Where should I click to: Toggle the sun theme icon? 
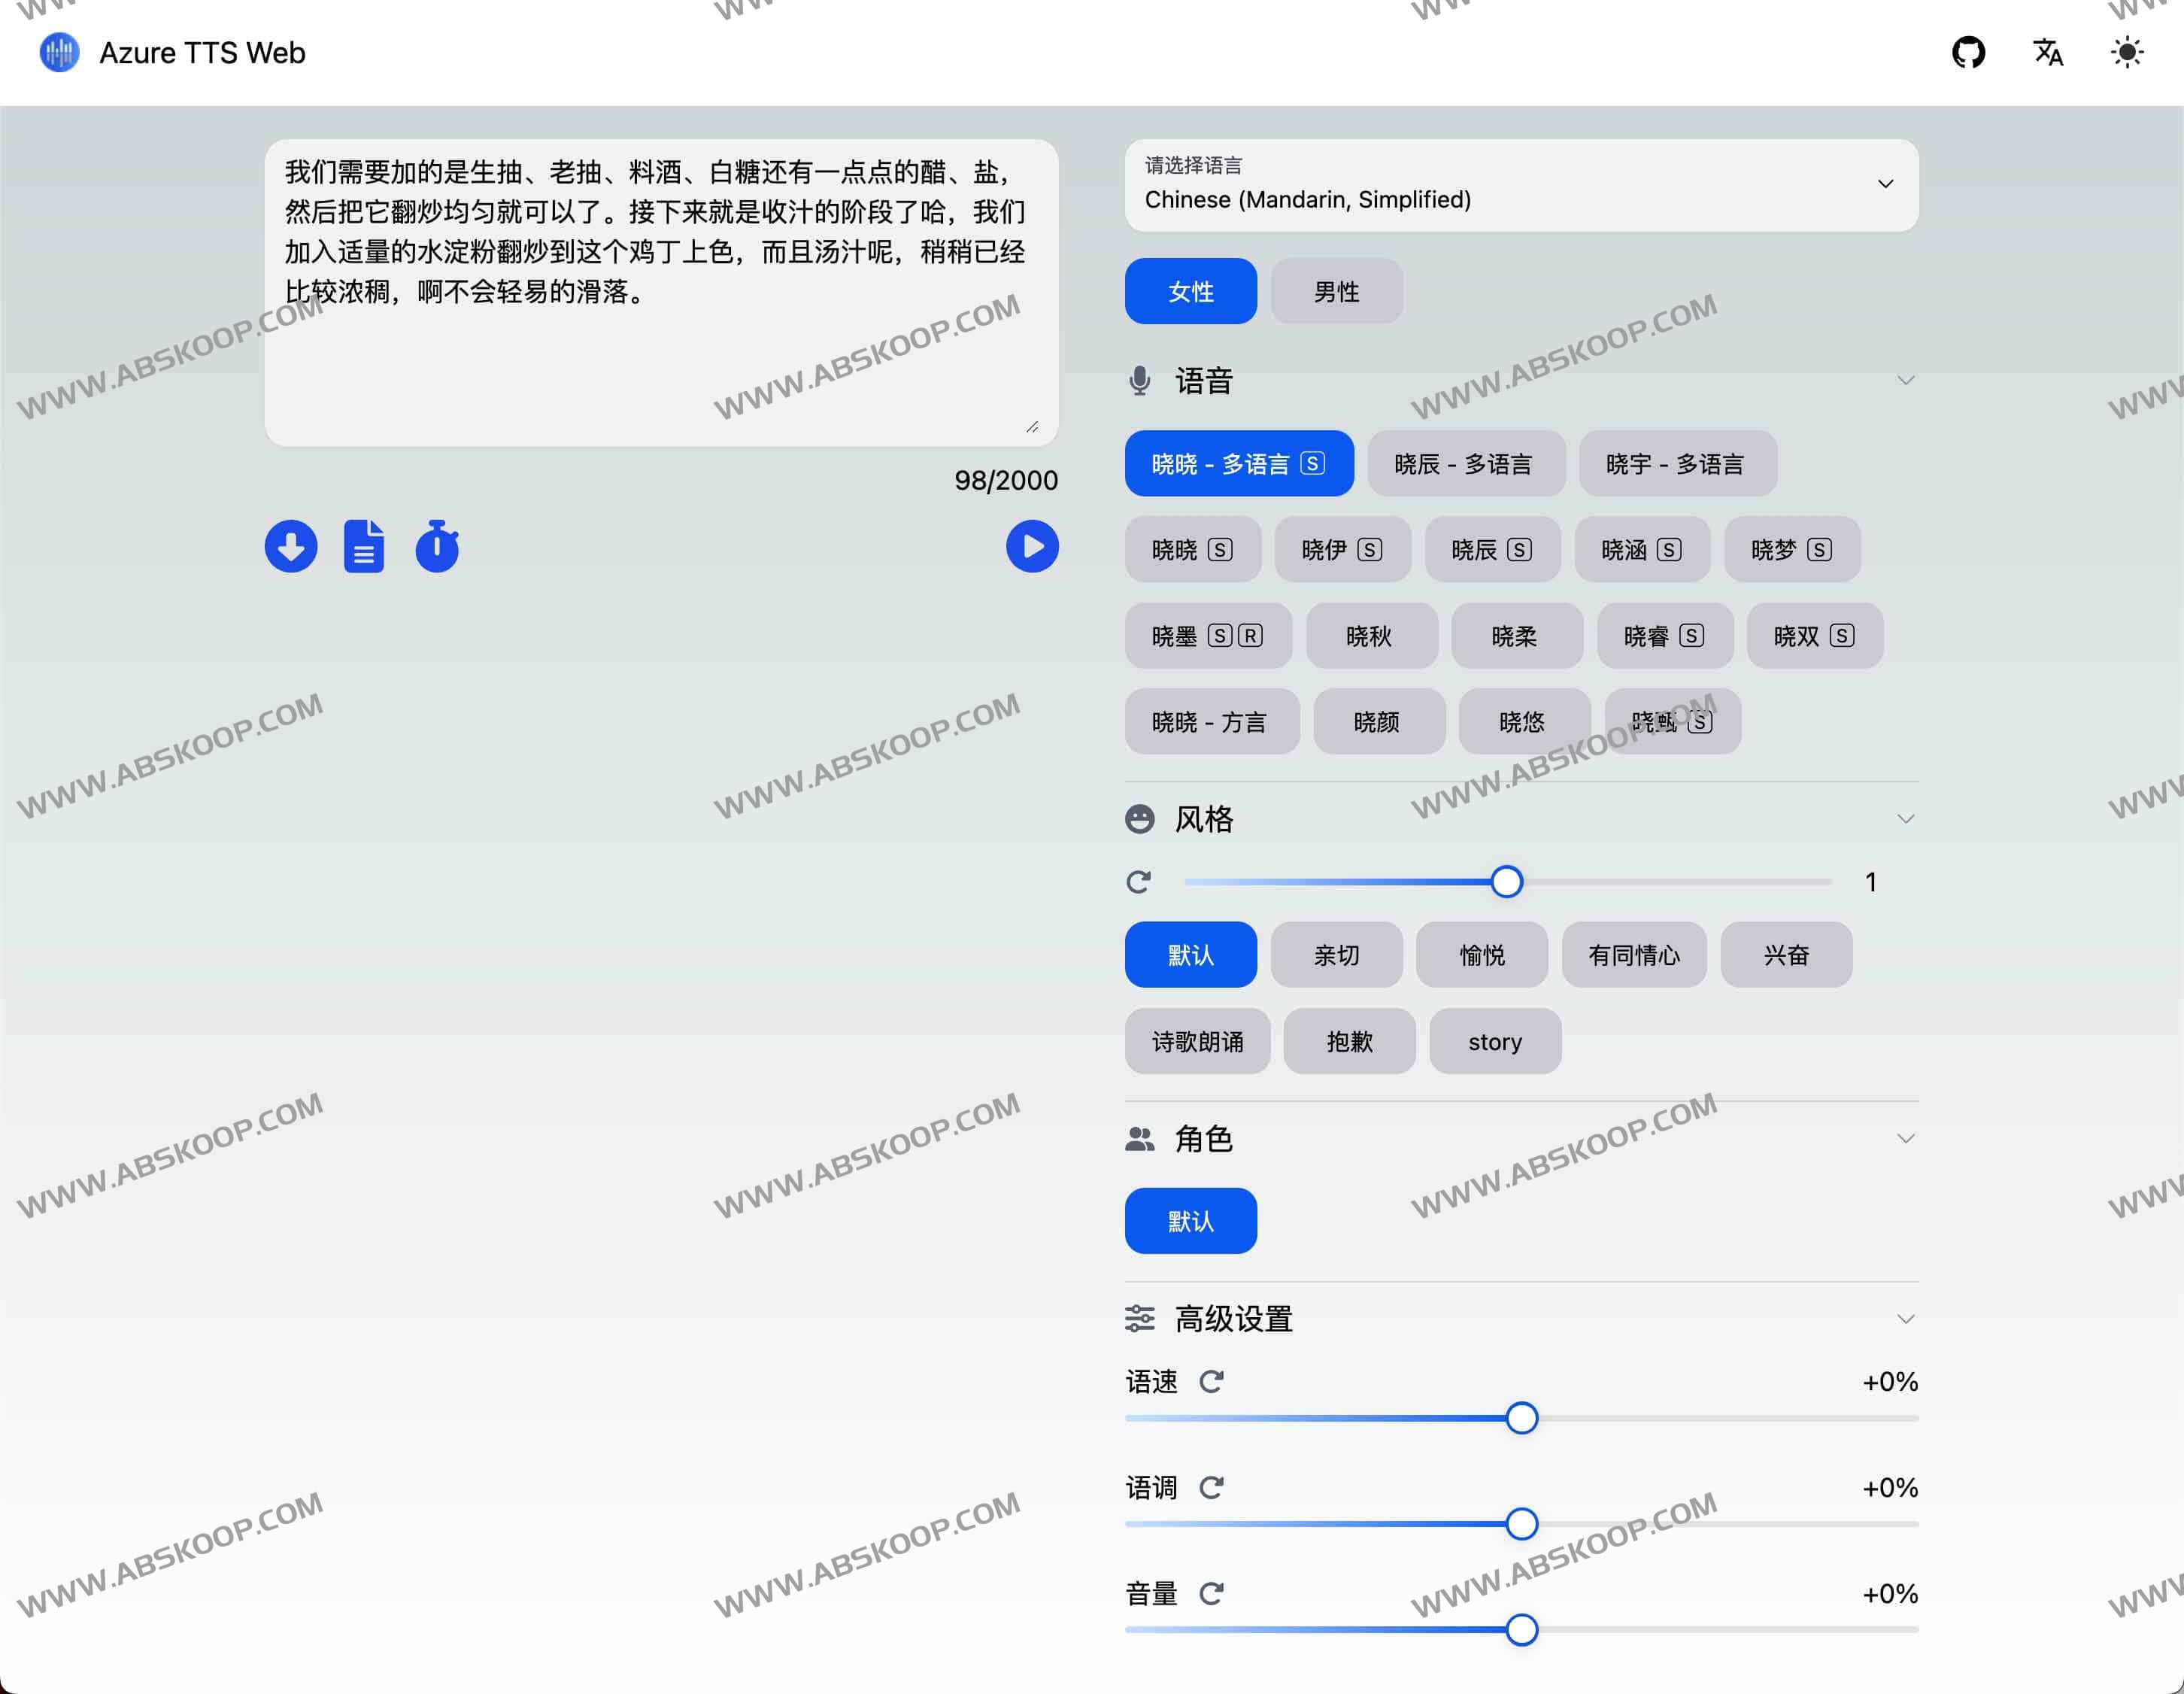(2126, 52)
